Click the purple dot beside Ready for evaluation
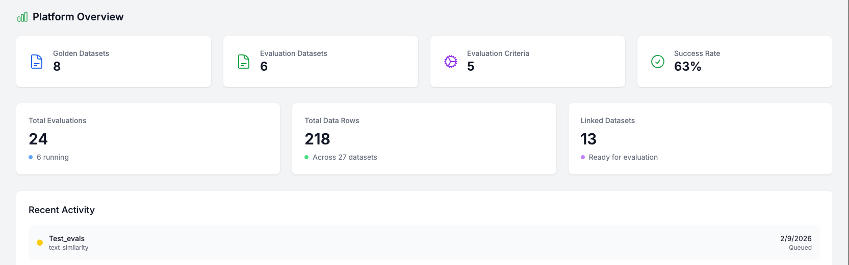849x265 pixels. coord(583,157)
